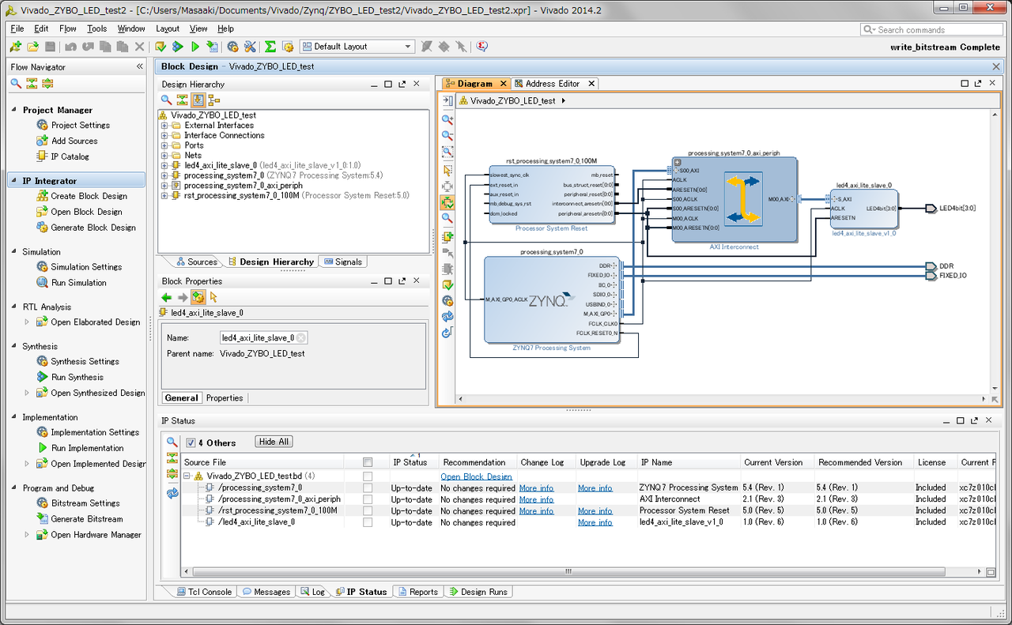Screen dimensions: 1012x625
Task: Click the Search commands field
Action: click(933, 30)
